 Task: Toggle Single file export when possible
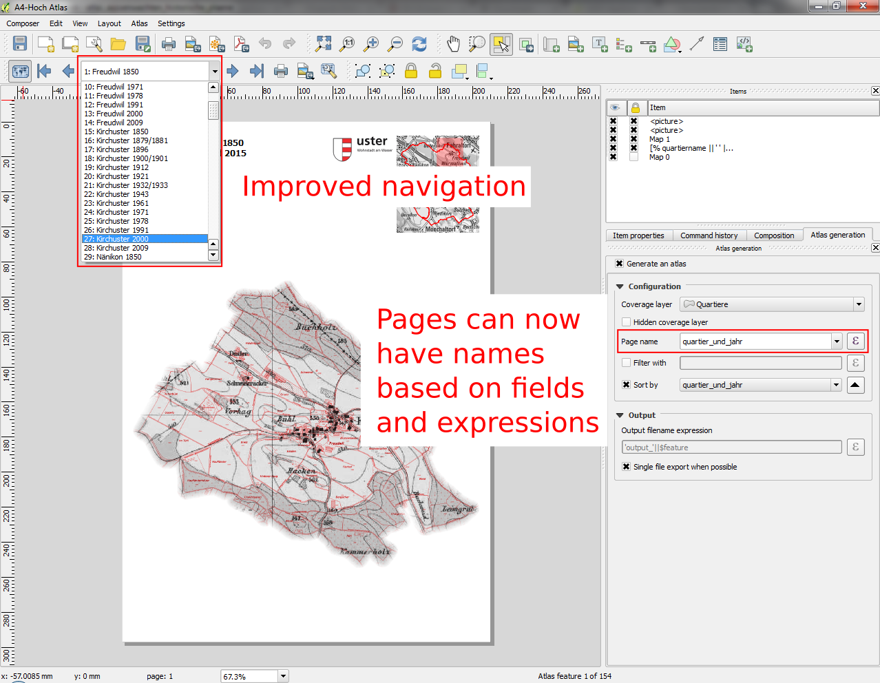[626, 467]
